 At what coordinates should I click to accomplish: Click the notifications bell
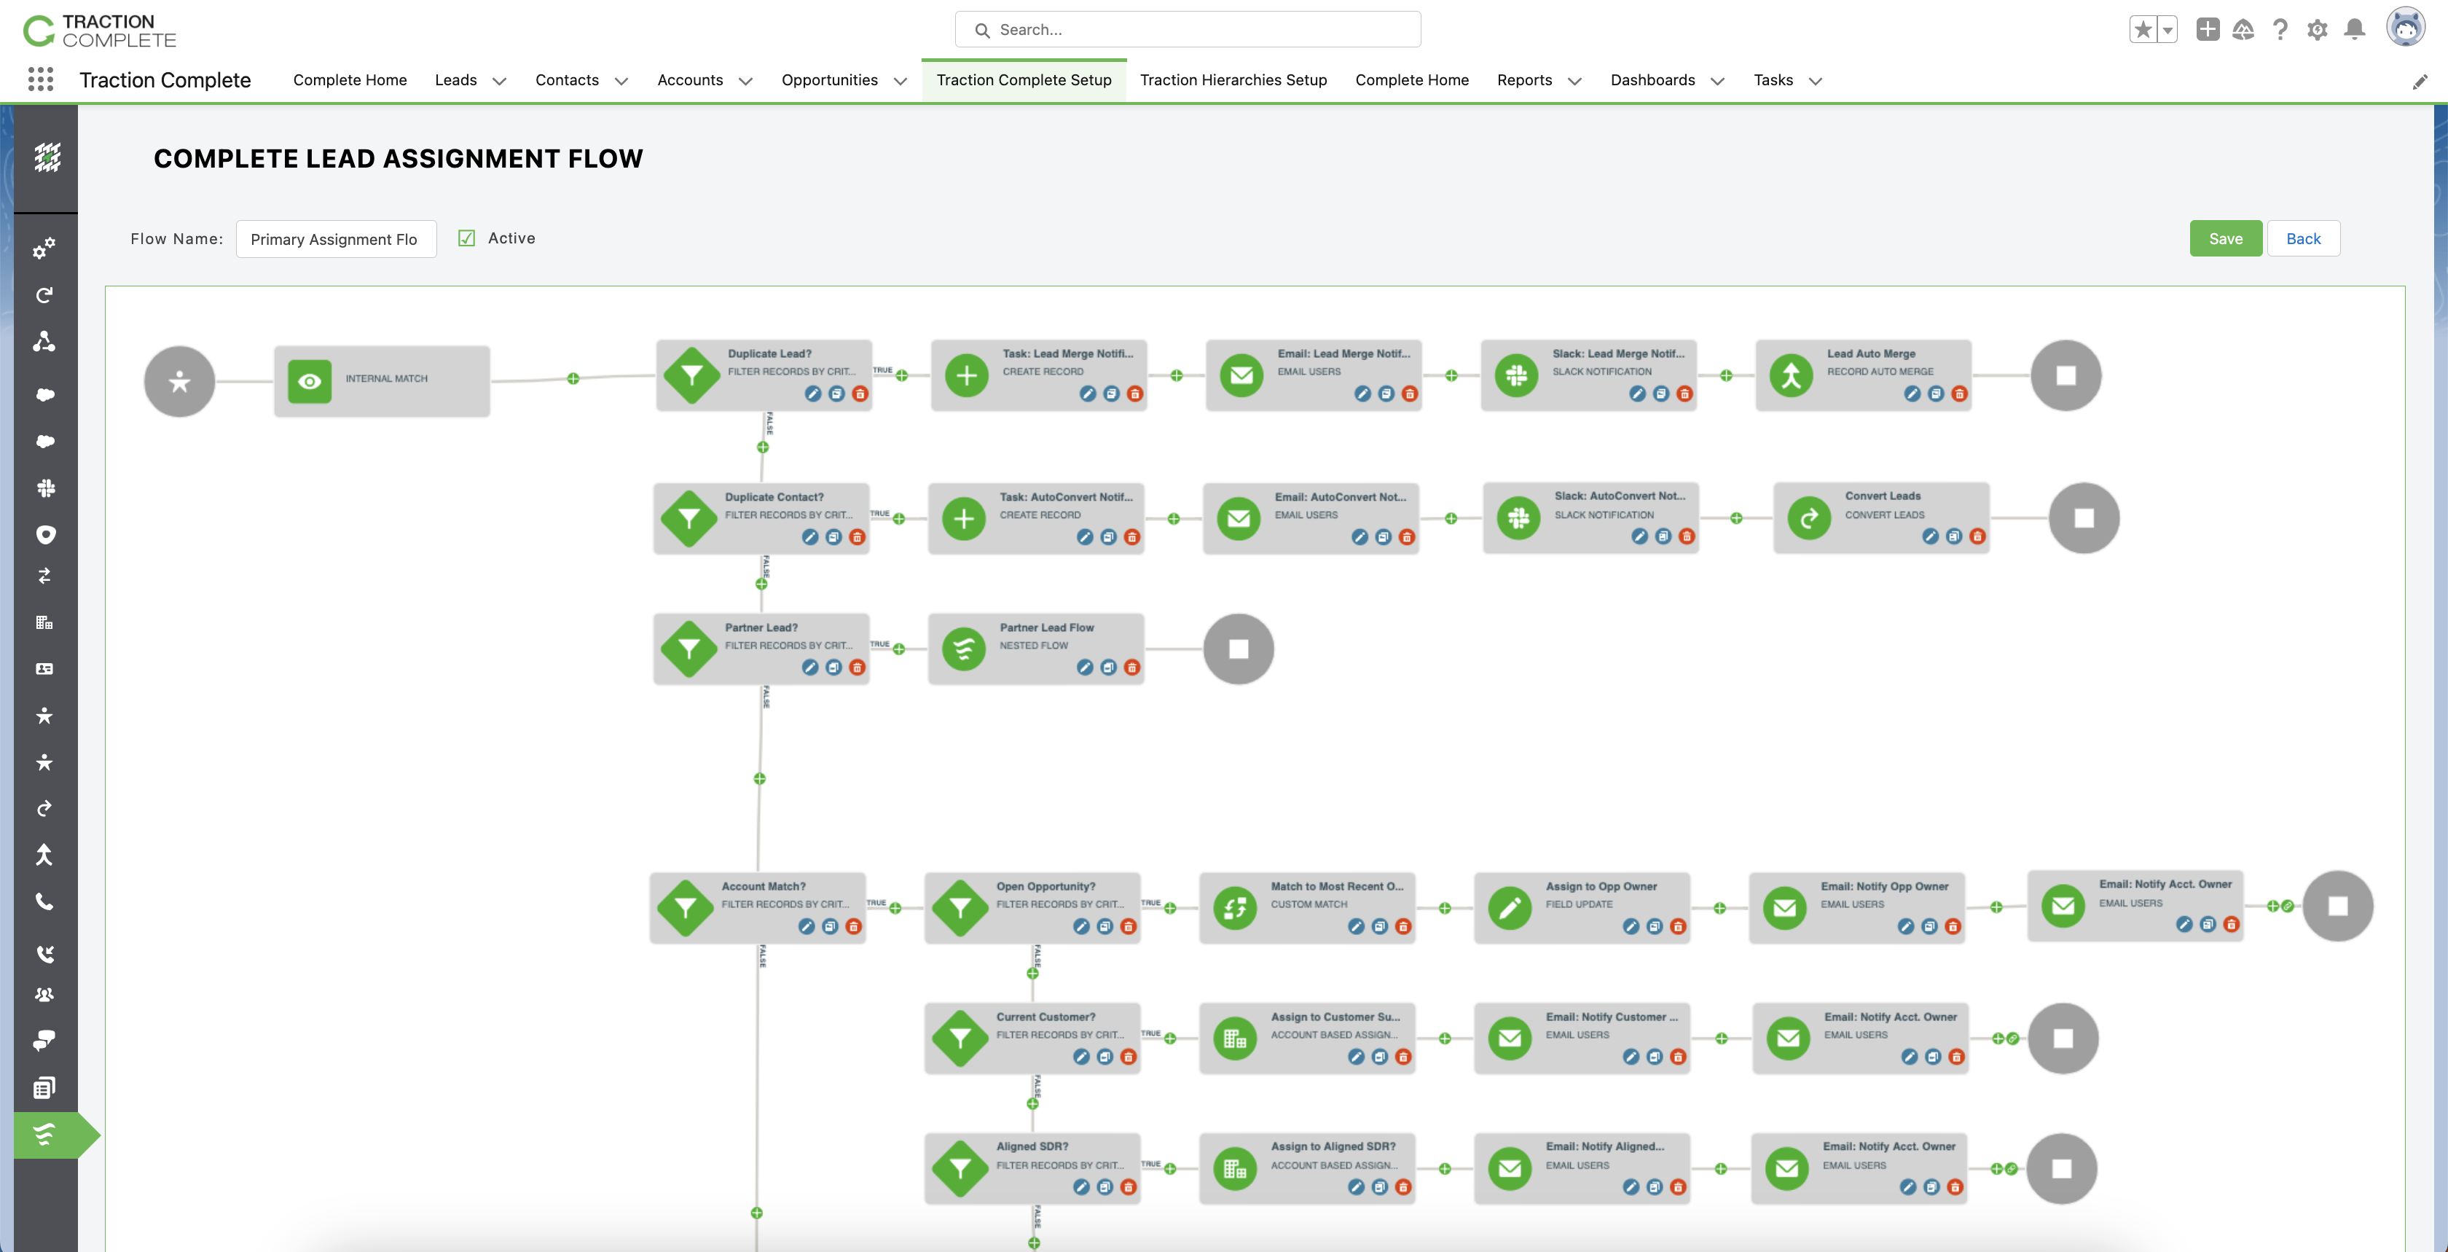2354,29
